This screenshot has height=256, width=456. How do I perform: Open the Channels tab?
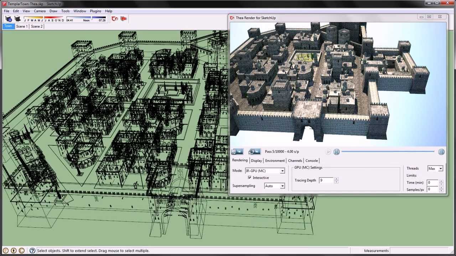click(x=295, y=161)
